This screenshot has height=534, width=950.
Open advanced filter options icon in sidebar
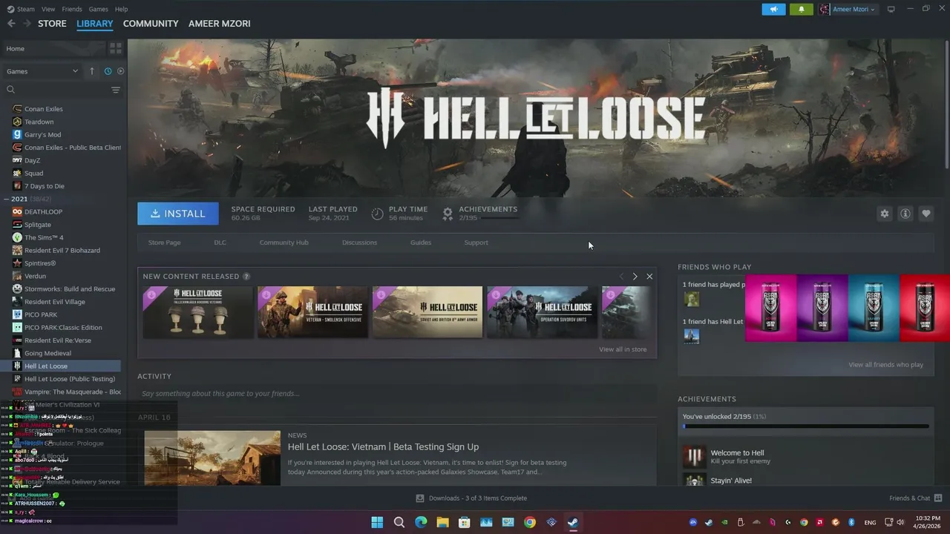116,90
